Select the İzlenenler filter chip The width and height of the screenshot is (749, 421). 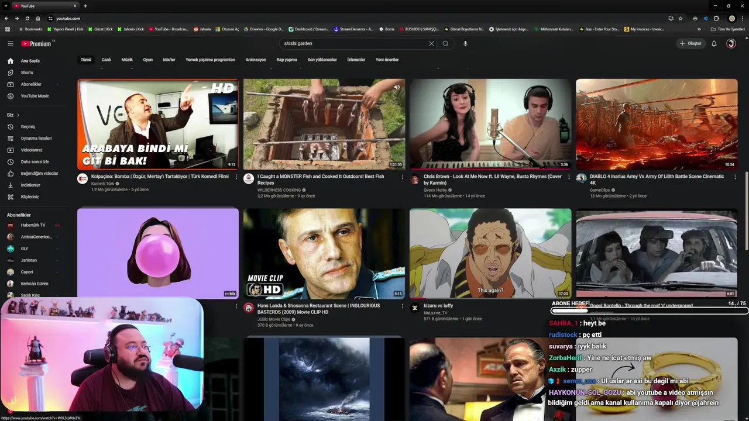[356, 60]
